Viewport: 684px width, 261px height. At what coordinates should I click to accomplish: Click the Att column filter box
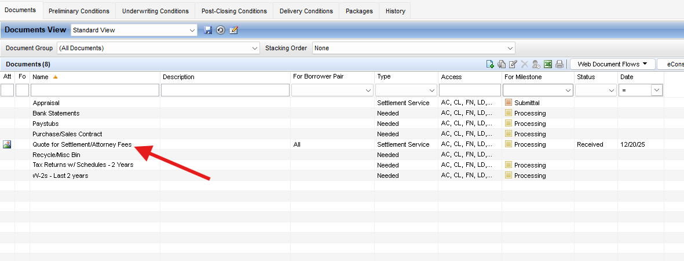pos(7,90)
